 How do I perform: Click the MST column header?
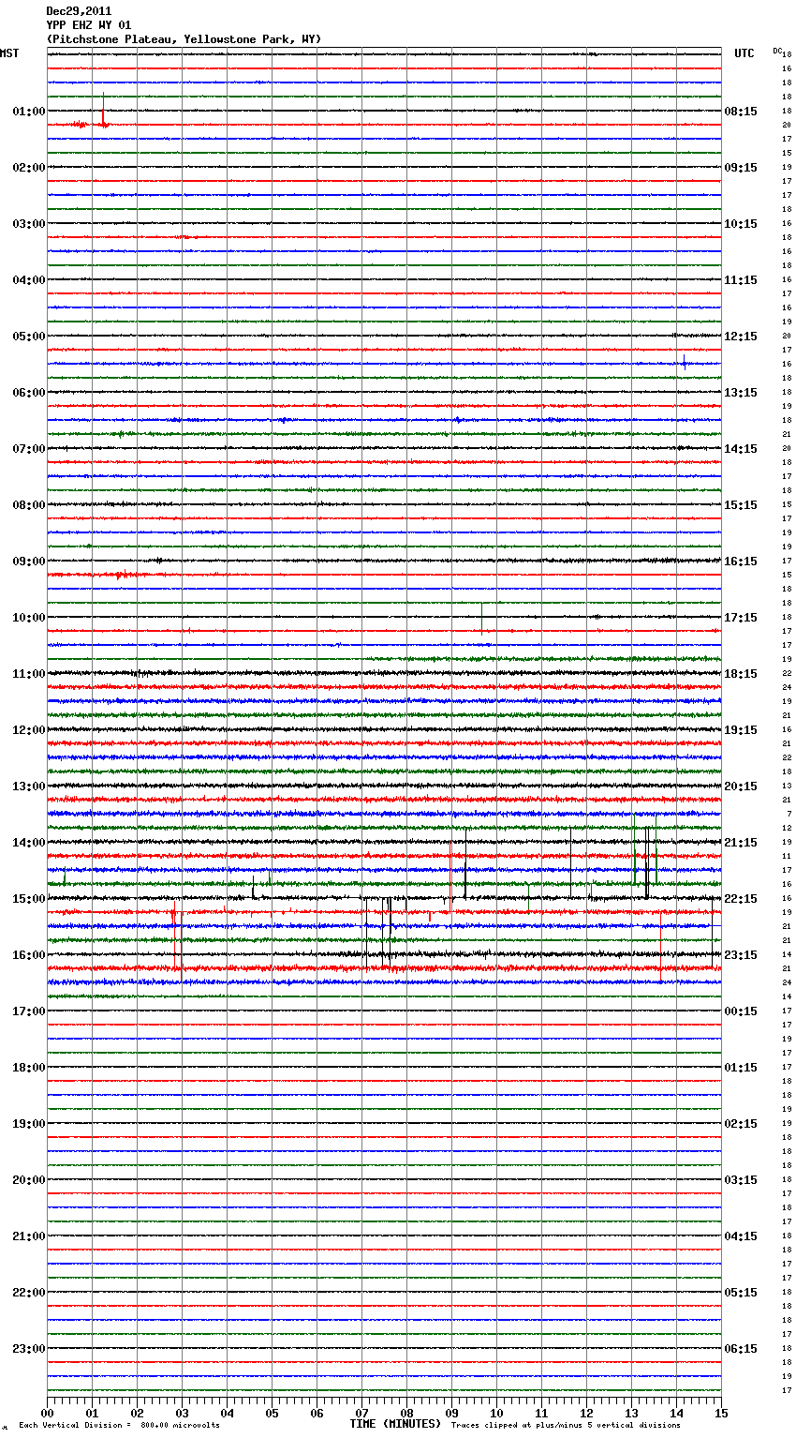(x=9, y=53)
